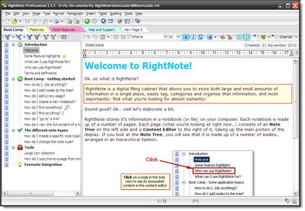This screenshot has width=305, height=211.
Task: Click the green Back arrow icon
Action: tap(87, 21)
